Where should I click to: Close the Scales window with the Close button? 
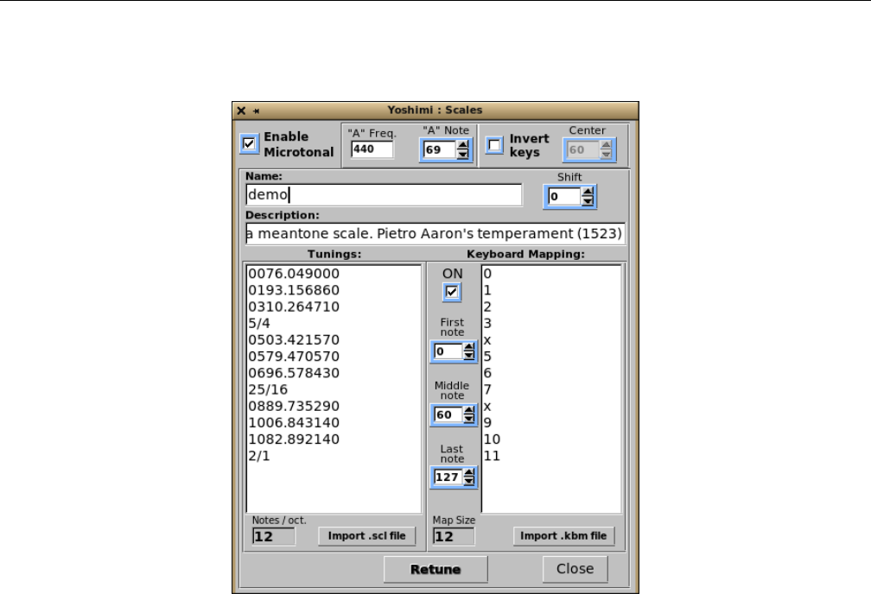(575, 568)
